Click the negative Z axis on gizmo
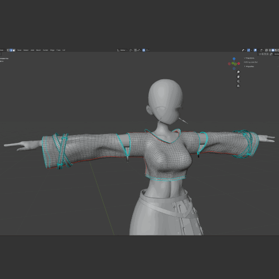279x279 pixels. [x=234, y=69]
